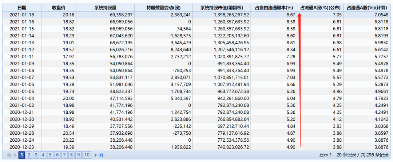
Task: Click the 占流通A股(%)(公布) column header
Action: pyautogui.click(x=320, y=8)
